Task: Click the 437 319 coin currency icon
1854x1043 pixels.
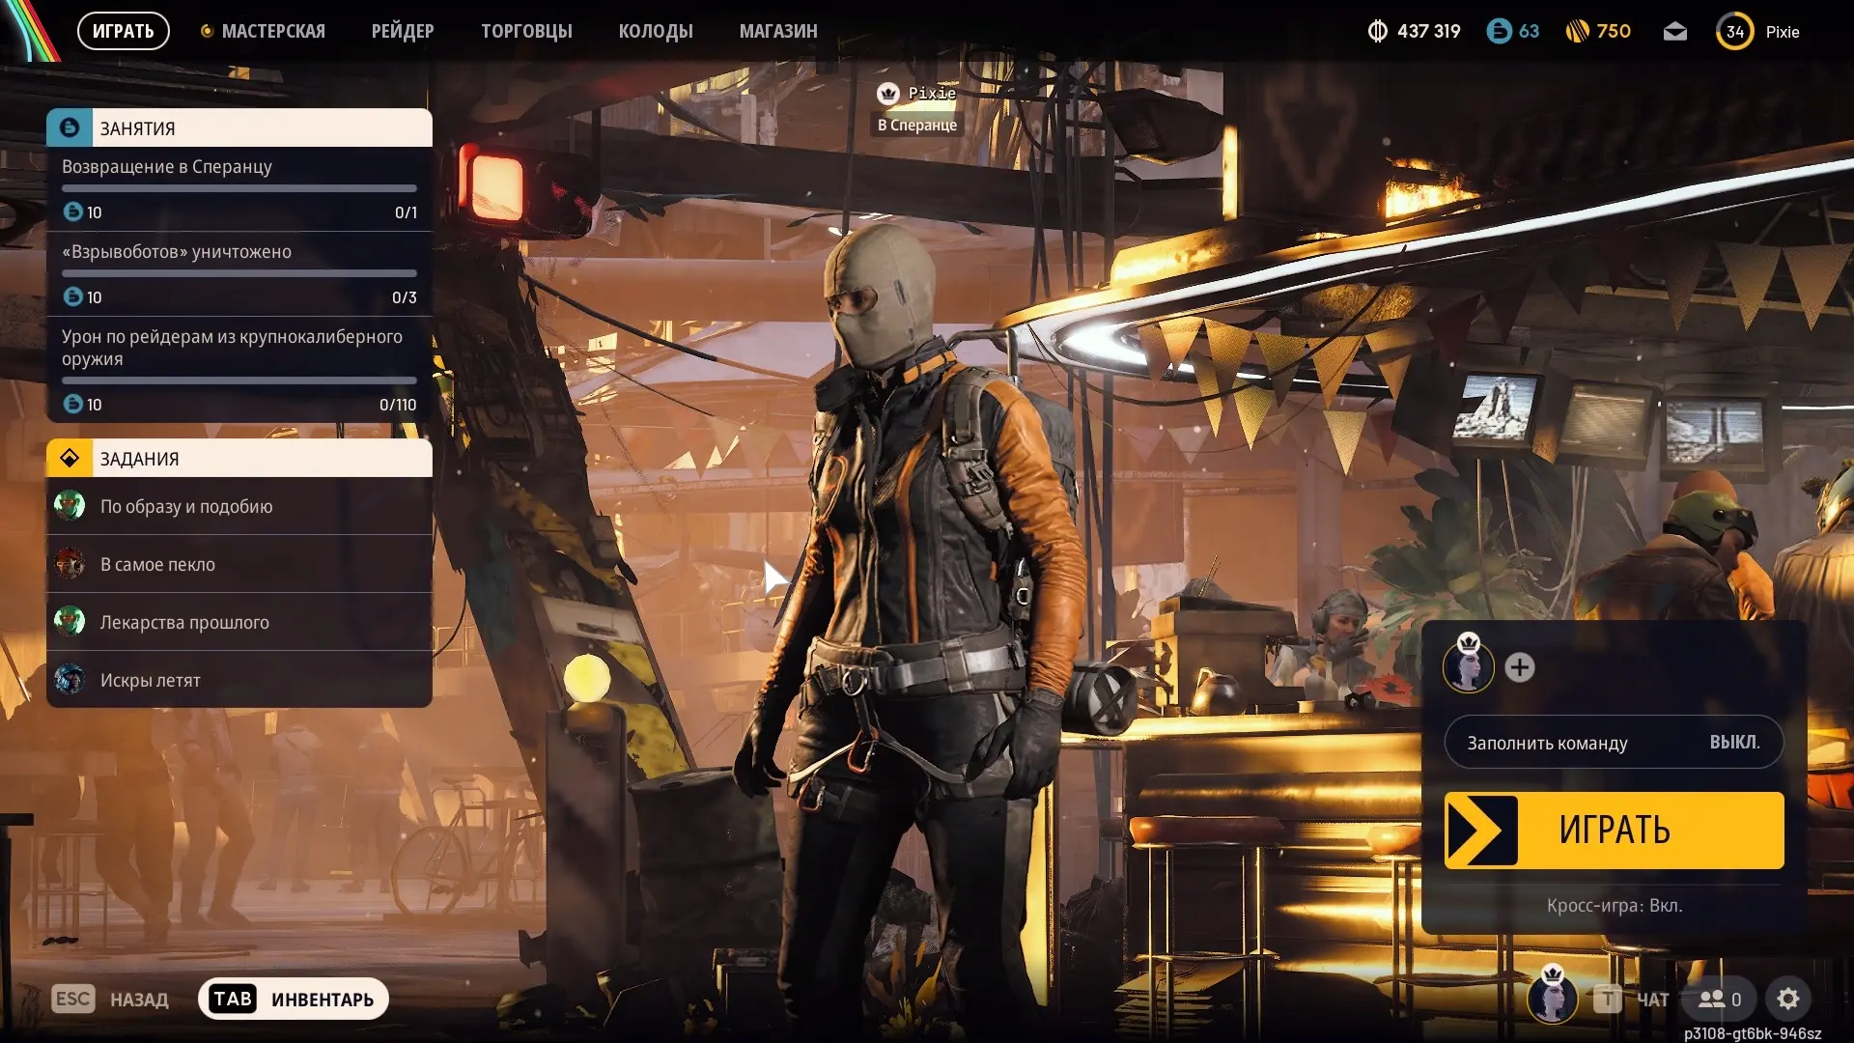Action: 1377,32
